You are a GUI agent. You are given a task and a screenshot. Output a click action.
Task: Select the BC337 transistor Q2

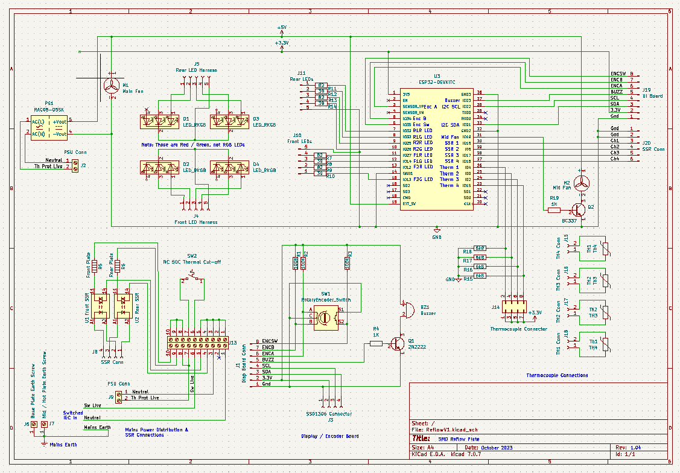[x=579, y=210]
